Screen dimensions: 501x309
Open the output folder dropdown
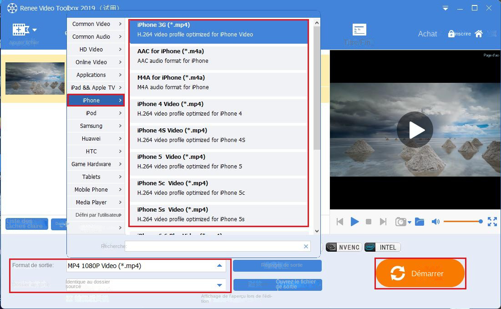click(219, 285)
